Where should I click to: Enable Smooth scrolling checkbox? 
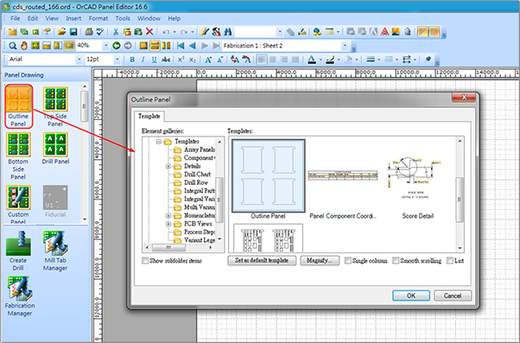(x=396, y=261)
